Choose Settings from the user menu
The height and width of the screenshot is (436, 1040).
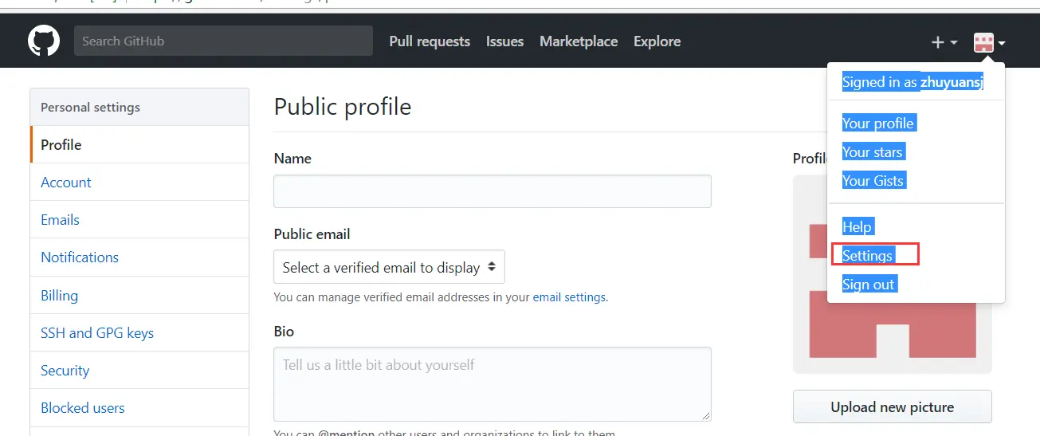868,255
